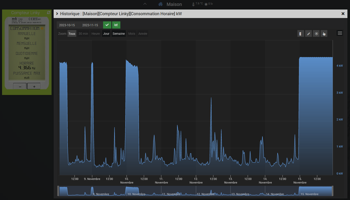
Task: Collapse the top bar with the up chevron
Action: (x=145, y=4)
